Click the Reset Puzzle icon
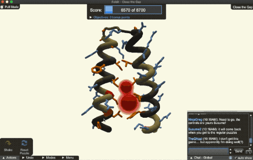 pyautogui.click(x=25, y=143)
